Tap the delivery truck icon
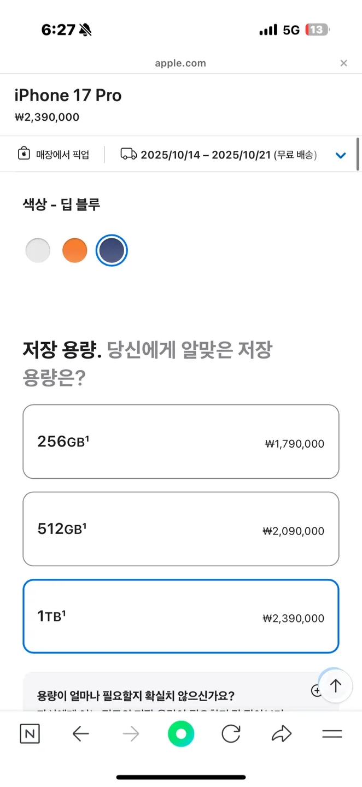The image size is (362, 787). 129,154
